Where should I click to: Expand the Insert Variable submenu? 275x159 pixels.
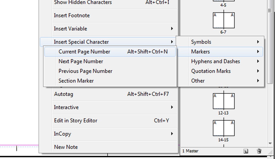[70, 28]
